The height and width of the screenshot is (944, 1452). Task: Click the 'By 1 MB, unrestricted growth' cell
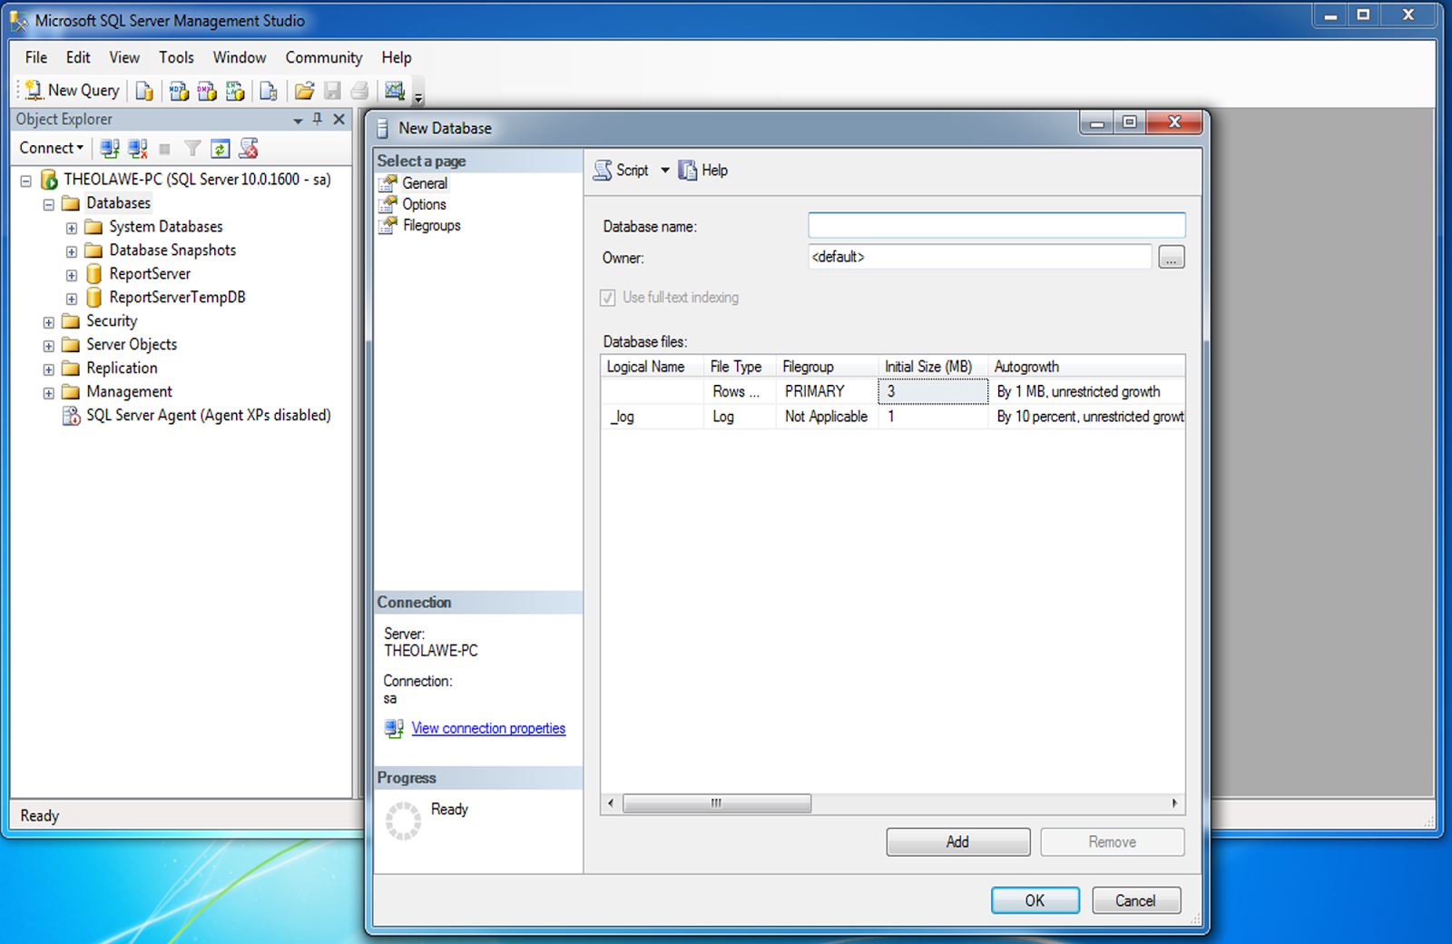[x=1086, y=391]
